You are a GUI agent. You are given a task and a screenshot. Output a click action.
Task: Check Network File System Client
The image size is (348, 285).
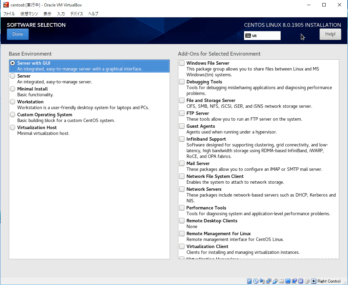click(x=182, y=176)
